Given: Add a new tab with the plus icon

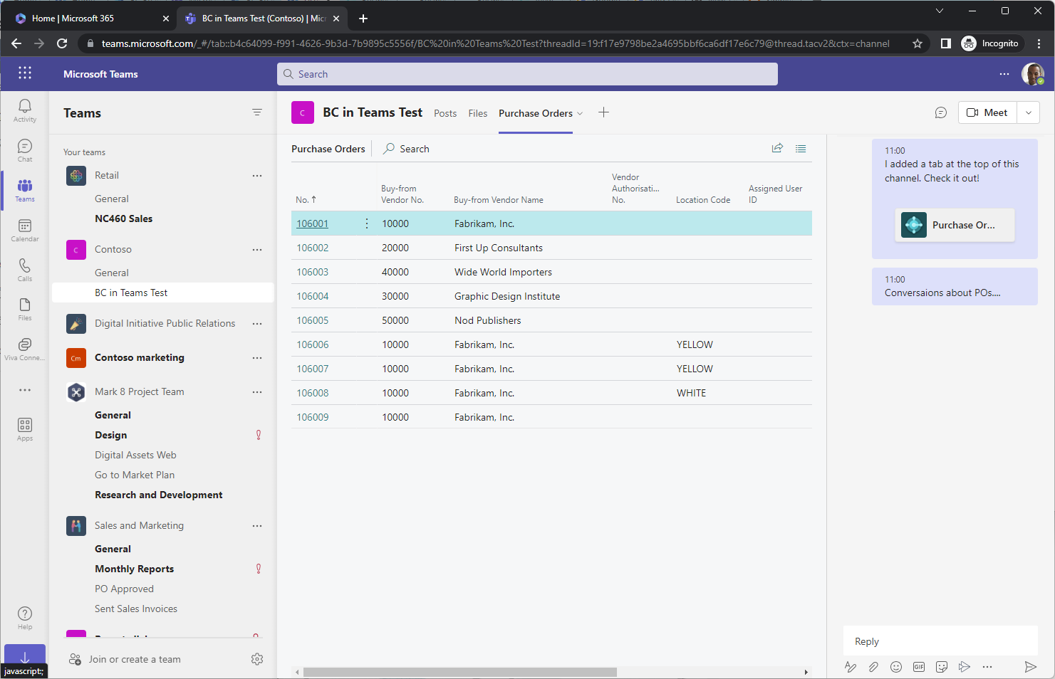Looking at the screenshot, I should 603,112.
